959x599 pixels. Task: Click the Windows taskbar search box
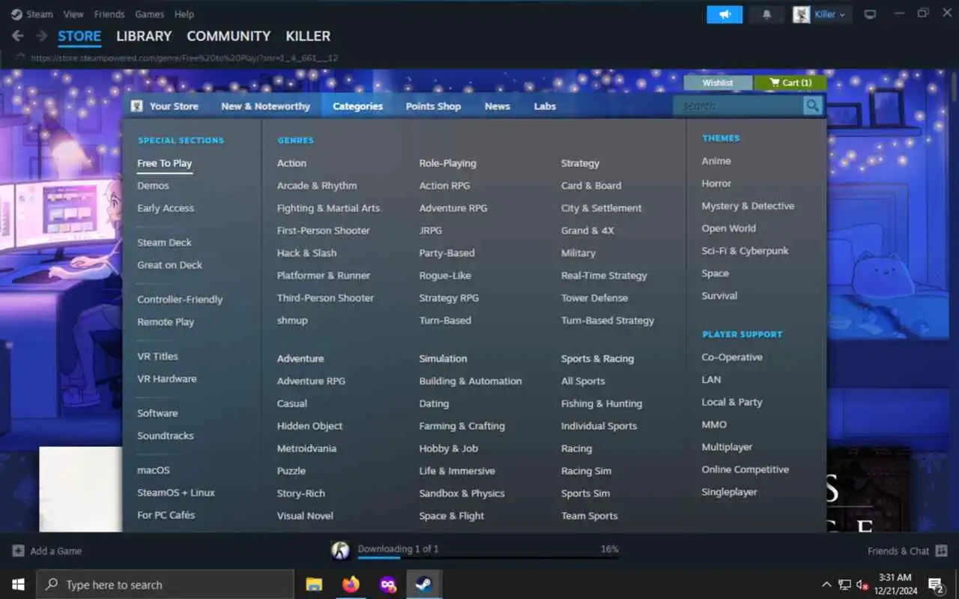pos(165,585)
